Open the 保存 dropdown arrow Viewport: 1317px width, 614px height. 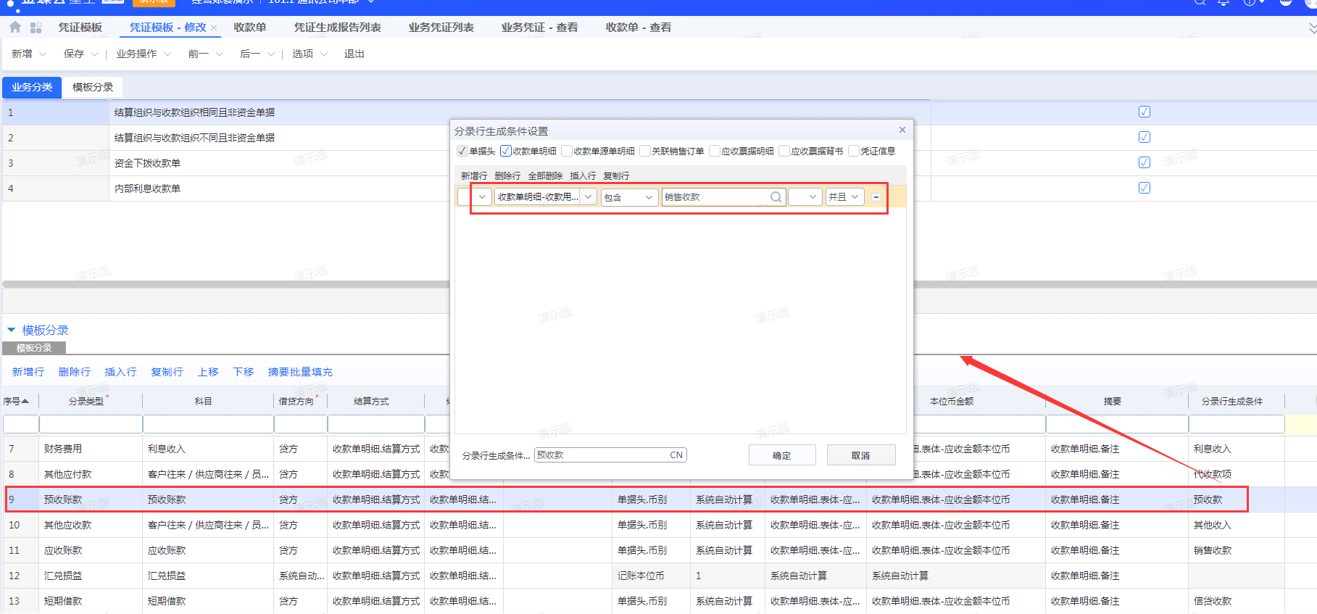[95, 54]
